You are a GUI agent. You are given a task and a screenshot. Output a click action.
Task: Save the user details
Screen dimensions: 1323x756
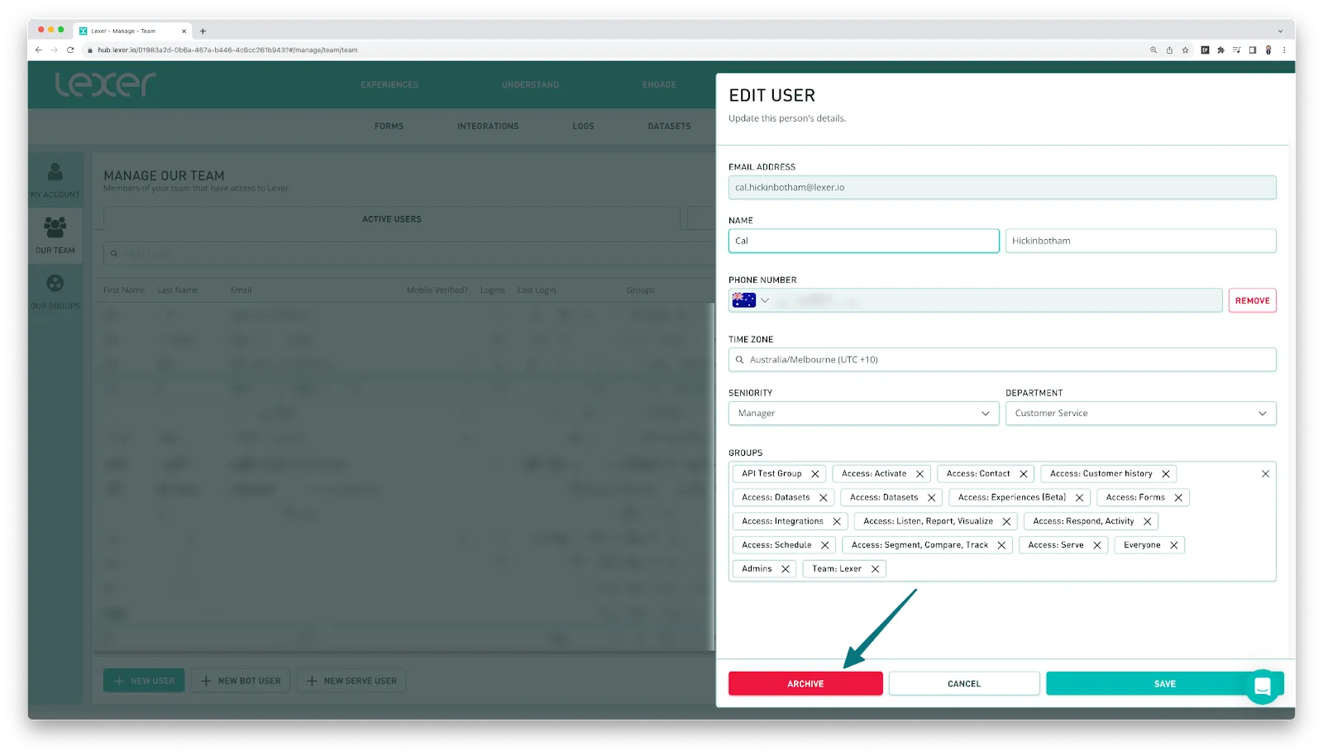click(1164, 684)
